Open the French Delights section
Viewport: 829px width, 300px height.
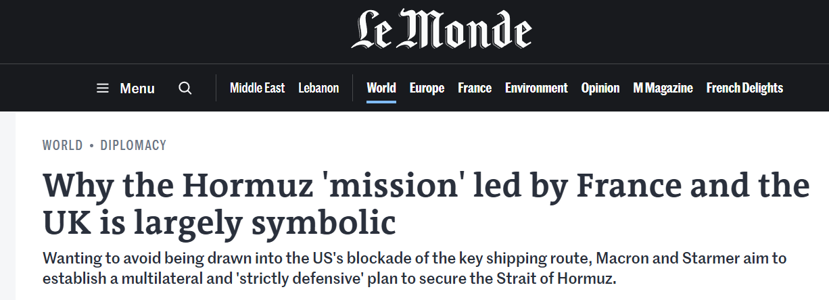744,88
